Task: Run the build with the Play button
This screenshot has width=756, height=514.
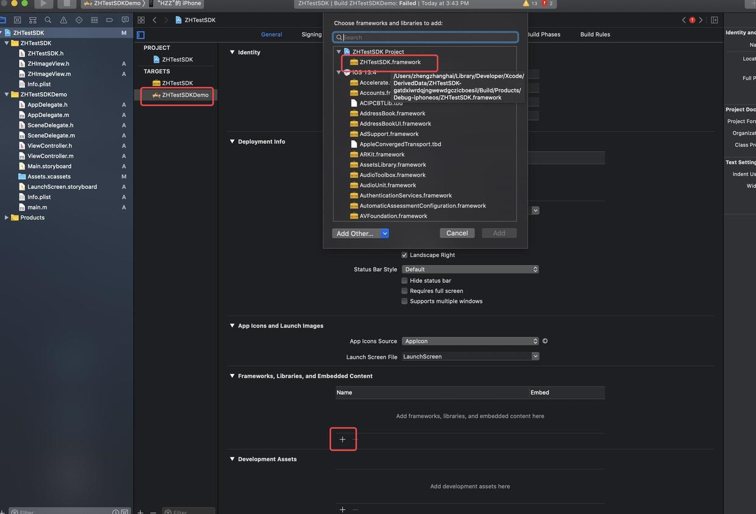Action: (43, 3)
